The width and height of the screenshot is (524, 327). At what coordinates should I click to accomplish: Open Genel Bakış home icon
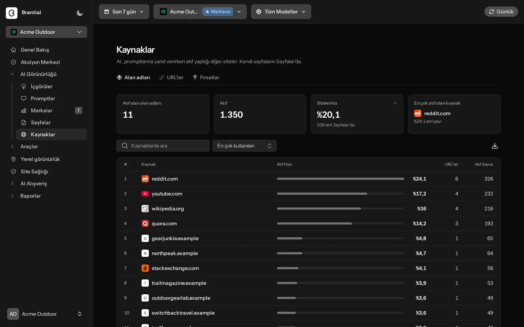[13, 50]
